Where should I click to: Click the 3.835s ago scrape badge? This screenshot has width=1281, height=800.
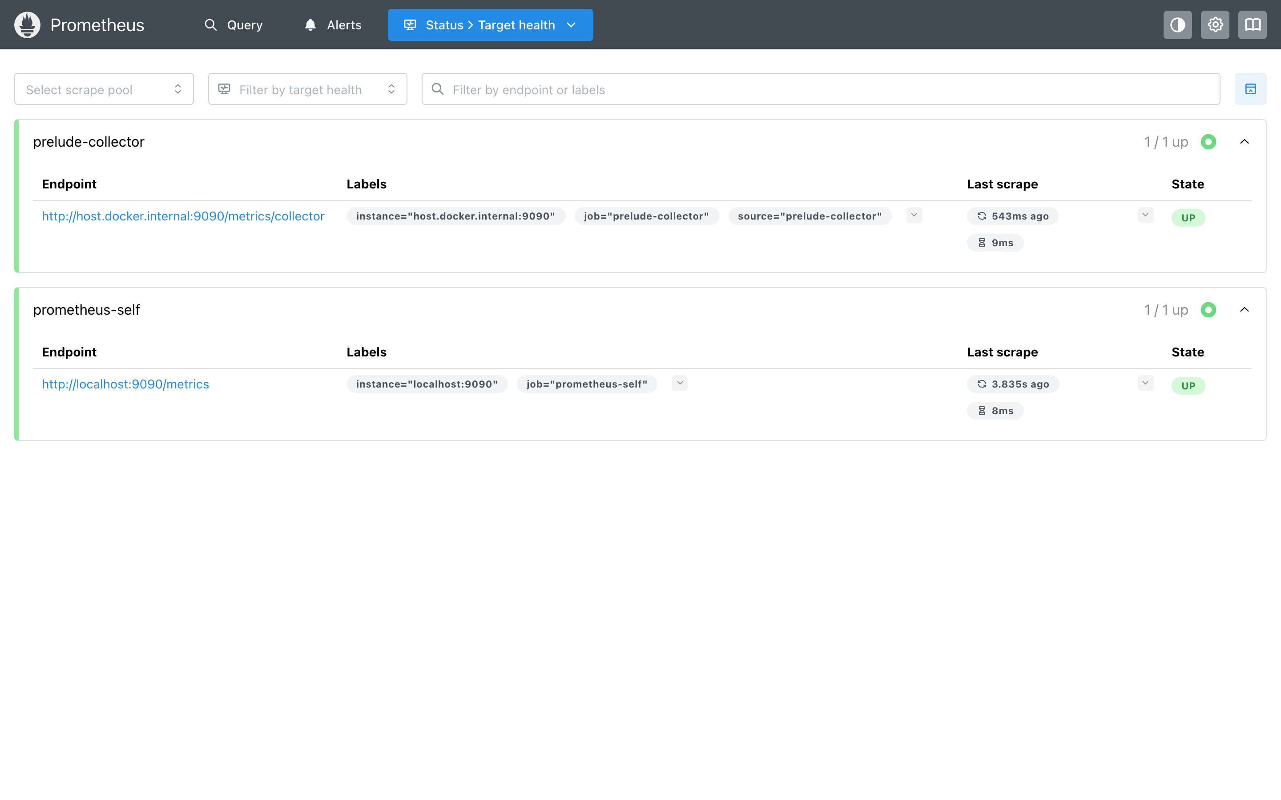(x=1013, y=384)
